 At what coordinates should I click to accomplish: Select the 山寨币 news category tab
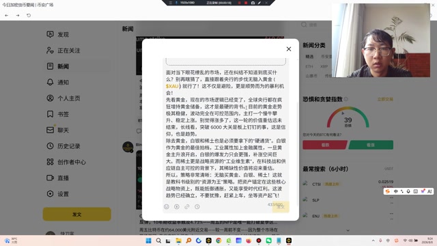[311, 76]
